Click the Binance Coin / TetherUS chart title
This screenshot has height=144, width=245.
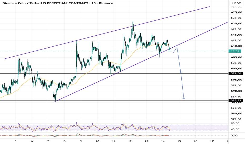(58, 3)
